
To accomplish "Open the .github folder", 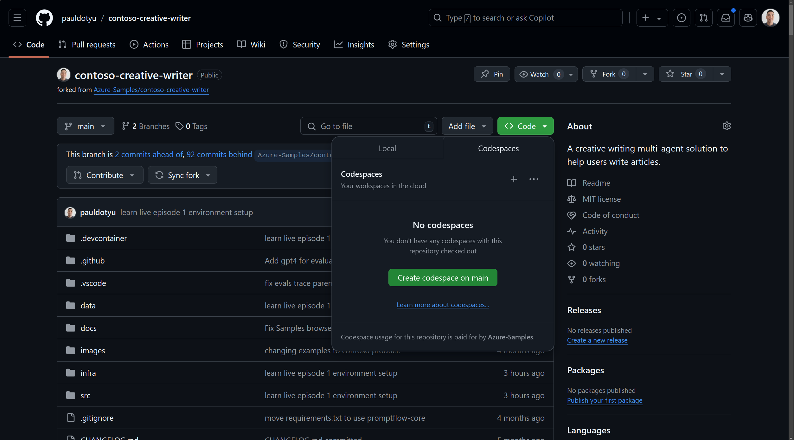I will tap(93, 261).
